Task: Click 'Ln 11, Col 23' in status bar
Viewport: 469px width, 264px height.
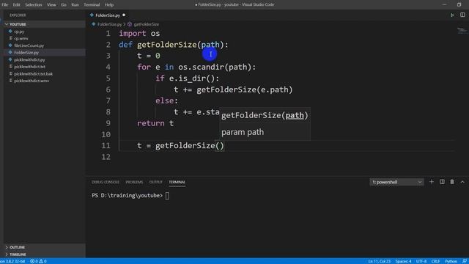Action: tap(379, 261)
